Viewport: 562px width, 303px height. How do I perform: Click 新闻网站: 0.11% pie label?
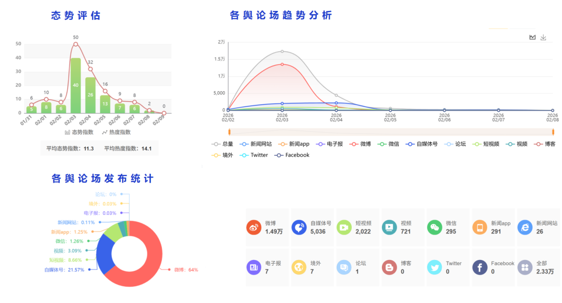coord(76,222)
